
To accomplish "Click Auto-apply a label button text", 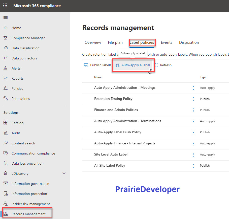I will [136, 65].
